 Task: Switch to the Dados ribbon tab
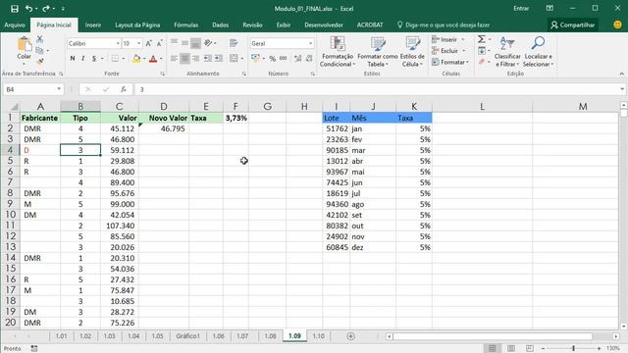(220, 25)
